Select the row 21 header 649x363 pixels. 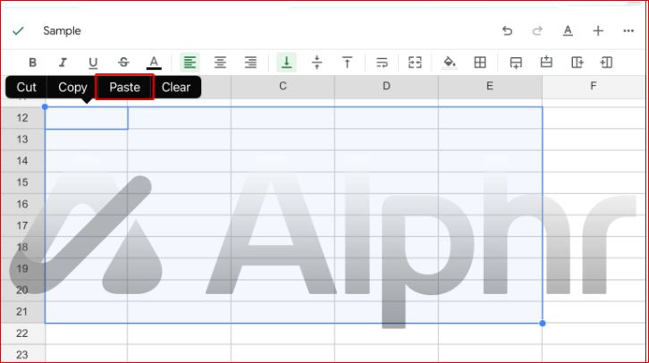coord(22,312)
